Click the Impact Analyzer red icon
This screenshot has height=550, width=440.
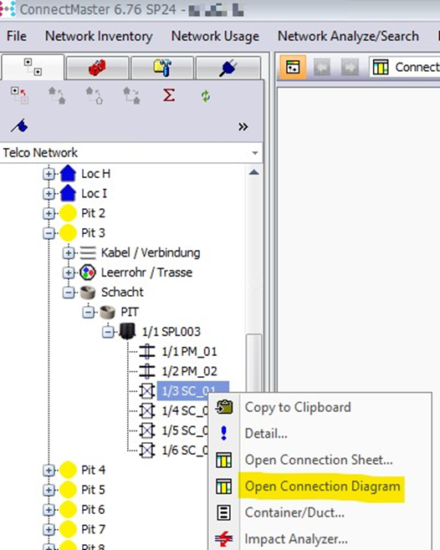[x=224, y=539]
